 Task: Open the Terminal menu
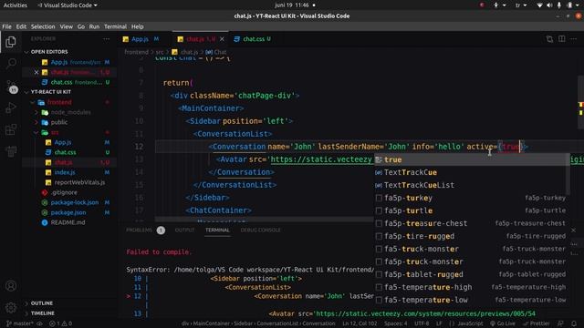(116, 26)
